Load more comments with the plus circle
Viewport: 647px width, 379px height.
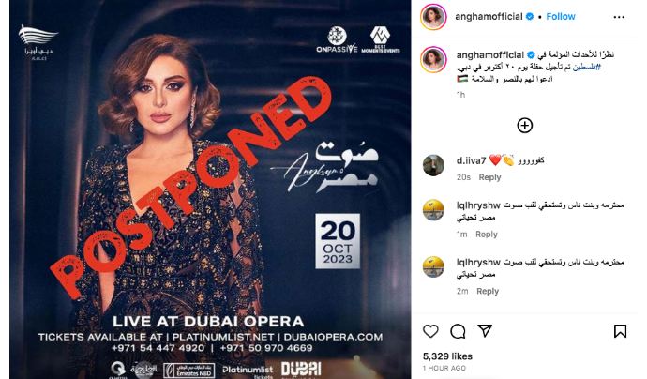click(525, 126)
